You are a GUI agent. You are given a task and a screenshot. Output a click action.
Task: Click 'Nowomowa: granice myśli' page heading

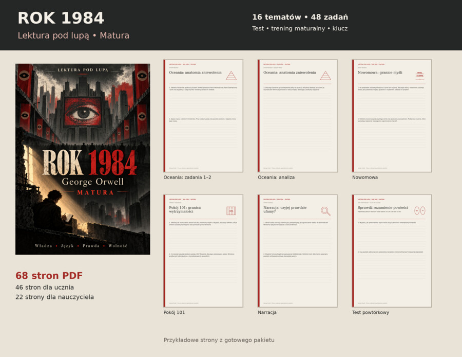[380, 73]
